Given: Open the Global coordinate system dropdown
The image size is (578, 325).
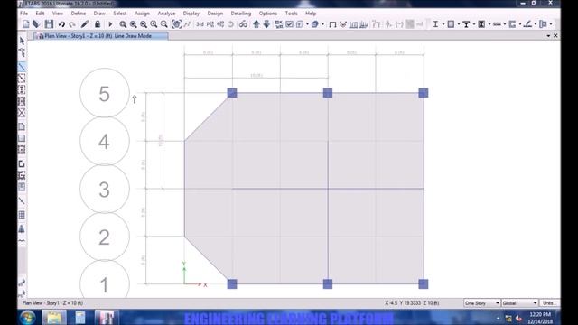Looking at the screenshot, I should coord(520,303).
